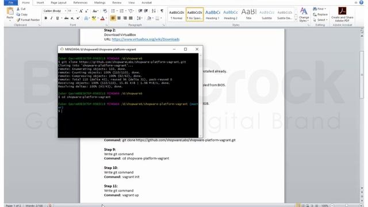Click the Clear Formatting icon
Viewport: 368px width, 207px height.
[x=105, y=11]
